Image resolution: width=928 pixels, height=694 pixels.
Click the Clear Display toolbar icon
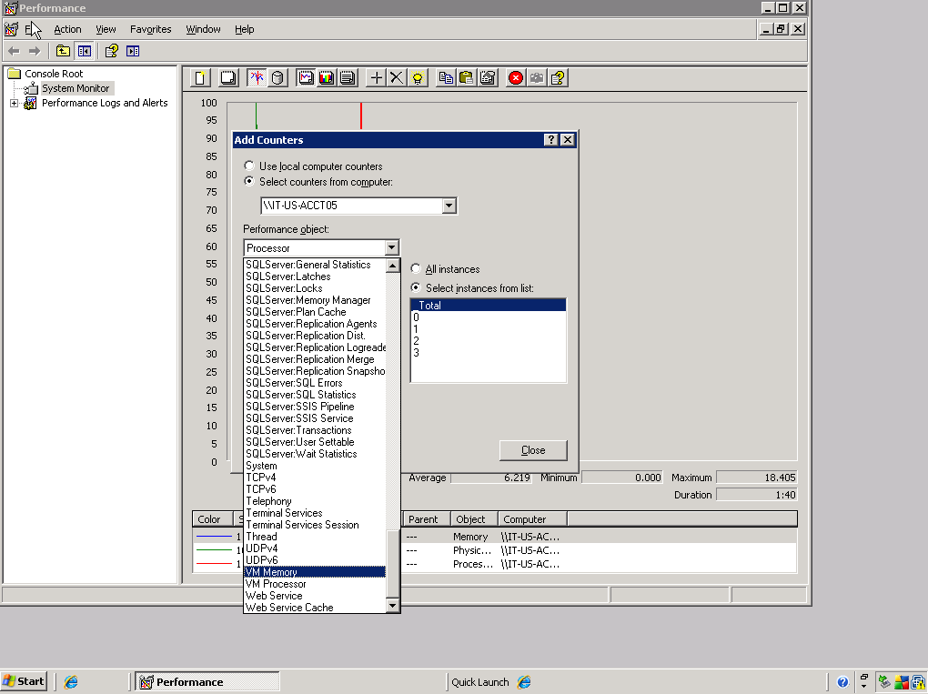(x=227, y=78)
